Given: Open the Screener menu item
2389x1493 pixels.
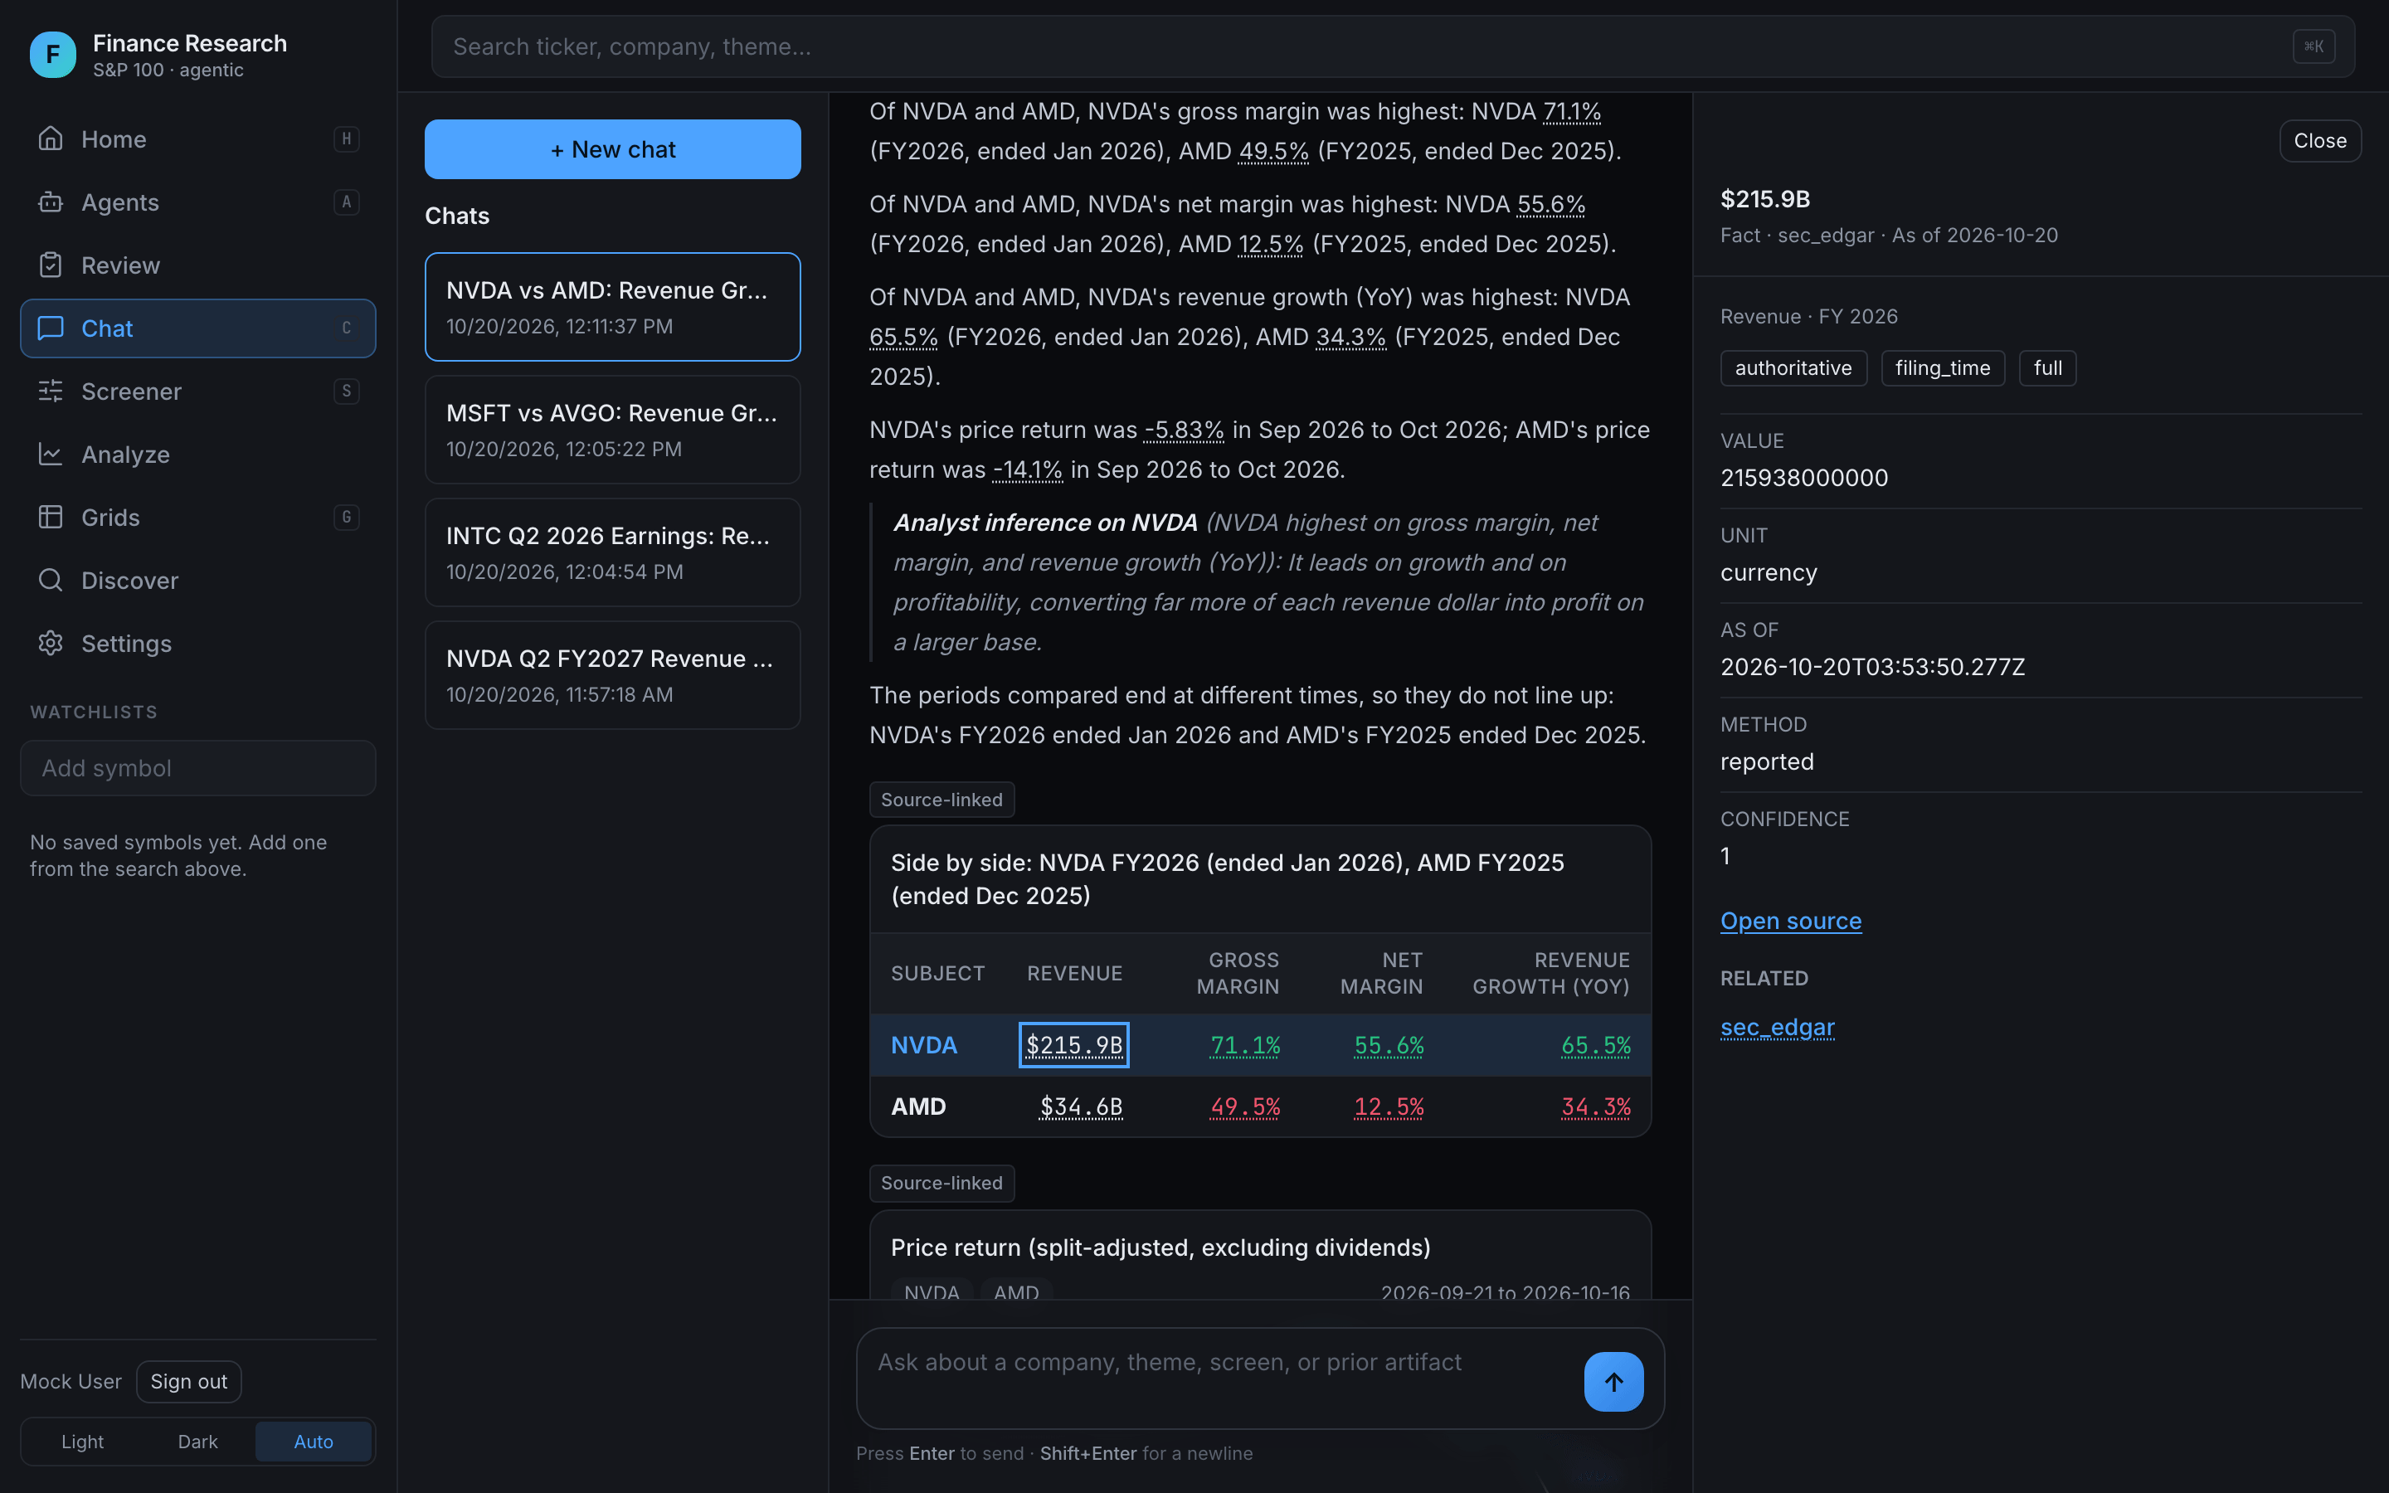Looking at the screenshot, I should (197, 392).
